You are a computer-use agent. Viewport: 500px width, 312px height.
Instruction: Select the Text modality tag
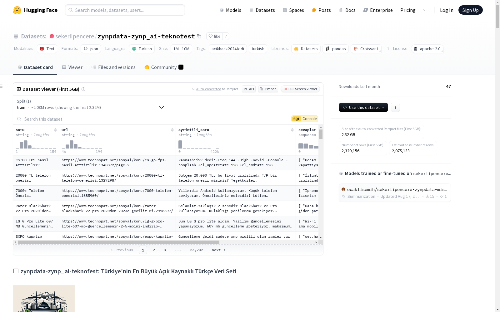coord(47,49)
